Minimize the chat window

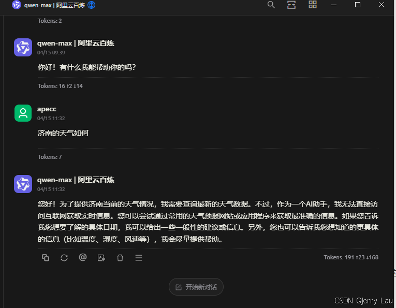(x=334, y=5)
